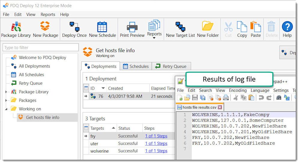Open Notepad++ Settings menu
The image size is (300, 164).
(x=281, y=90)
